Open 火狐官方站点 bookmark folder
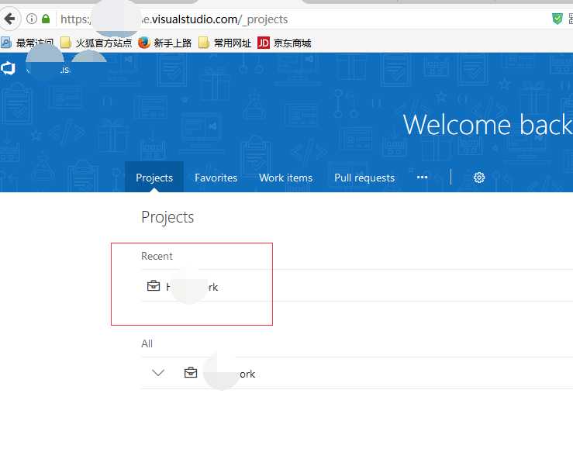Image resolution: width=573 pixels, height=459 pixels. [x=96, y=43]
